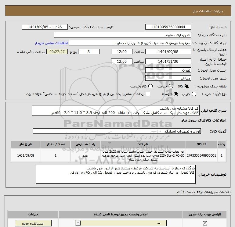This screenshot has width=235, height=227.
Task: Click the اعلام وضعیت مجوز توسط تامین کننده header
Action: pyautogui.click(x=121, y=214)
